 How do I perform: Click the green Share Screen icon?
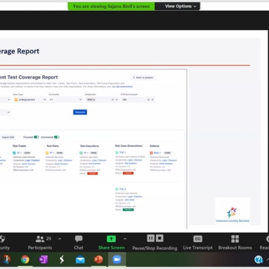pyautogui.click(x=112, y=239)
